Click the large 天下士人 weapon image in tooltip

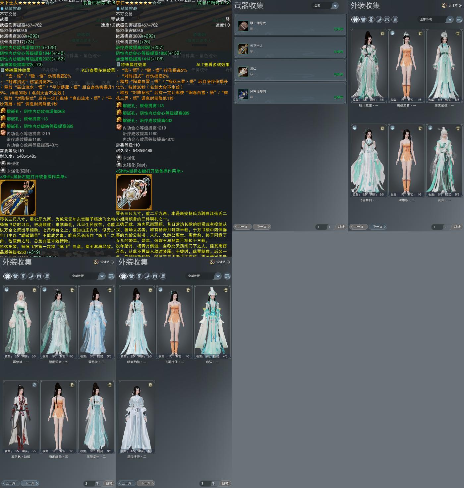click(18, 198)
